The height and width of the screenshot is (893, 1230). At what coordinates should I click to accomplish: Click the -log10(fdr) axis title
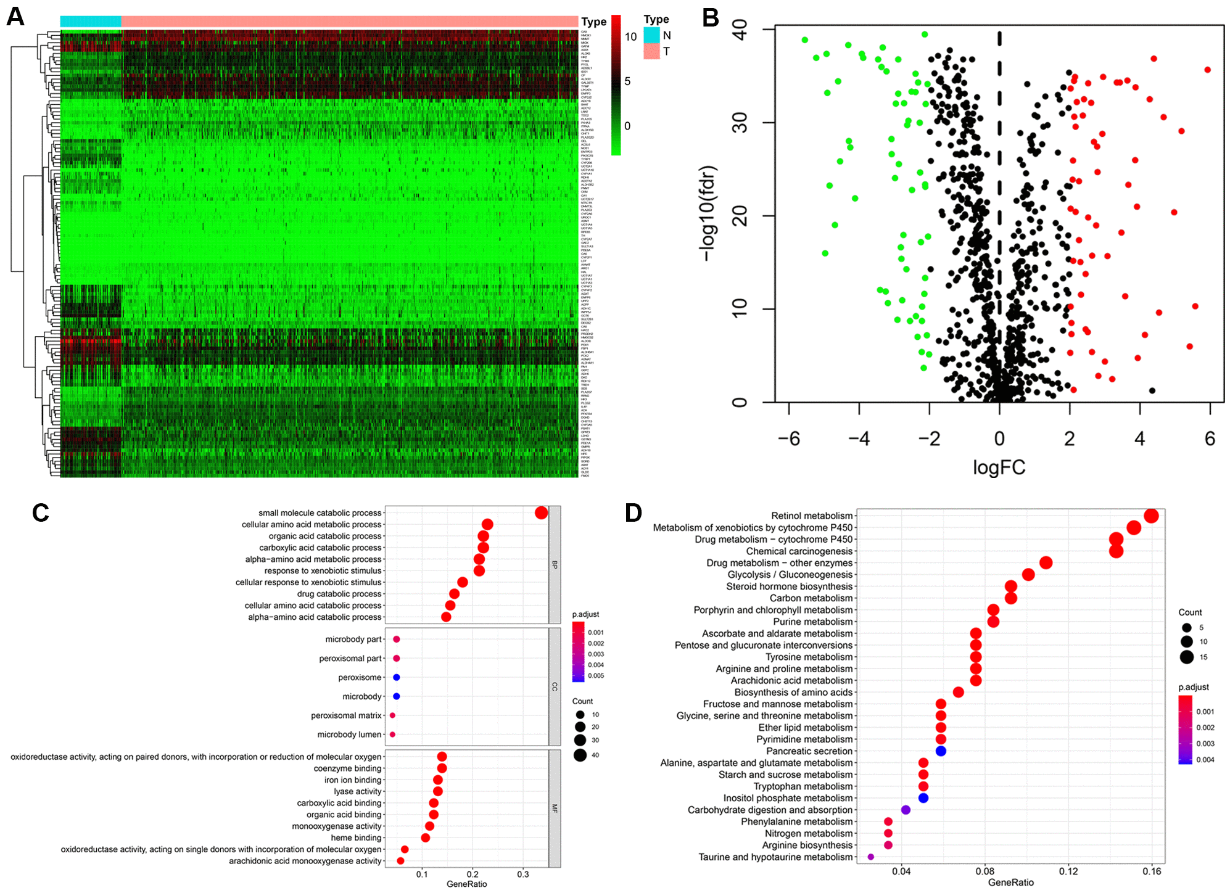click(x=707, y=213)
